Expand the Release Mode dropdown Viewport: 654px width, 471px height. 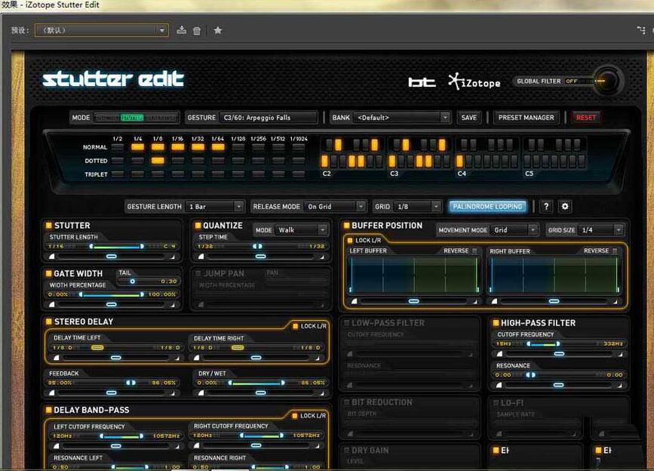tap(335, 206)
